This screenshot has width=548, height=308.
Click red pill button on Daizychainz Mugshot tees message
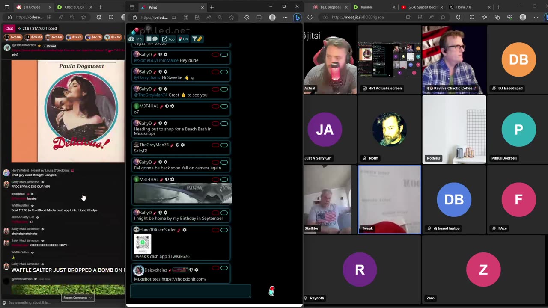(215, 268)
